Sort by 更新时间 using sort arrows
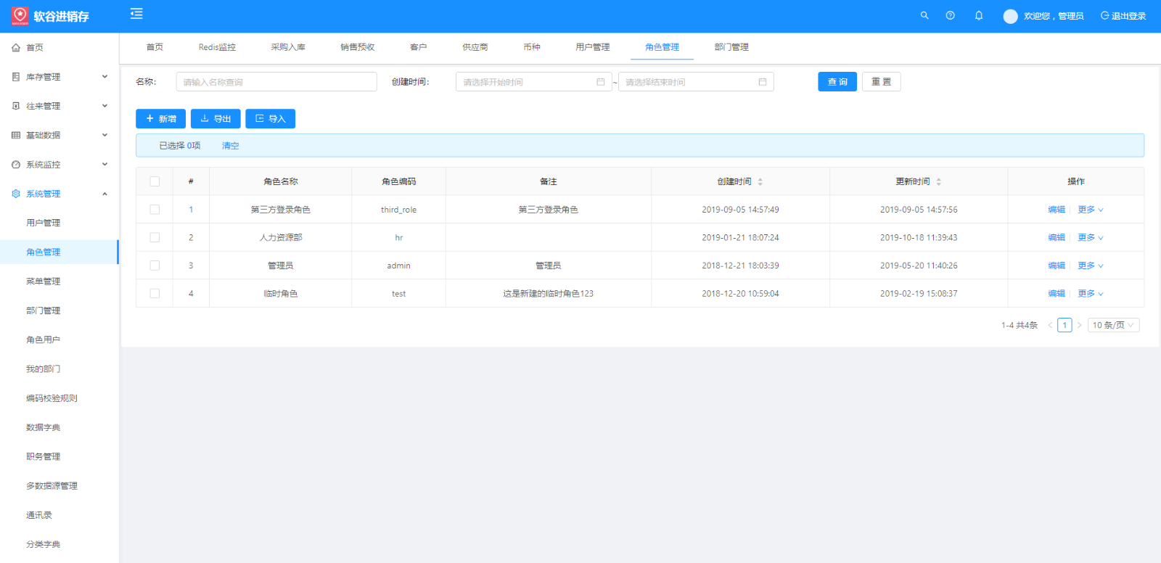This screenshot has width=1161, height=563. [938, 181]
